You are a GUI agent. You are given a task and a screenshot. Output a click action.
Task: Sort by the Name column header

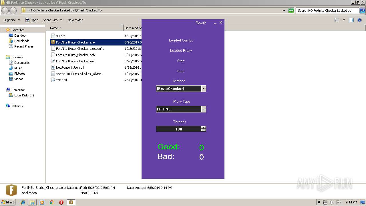(x=84, y=28)
